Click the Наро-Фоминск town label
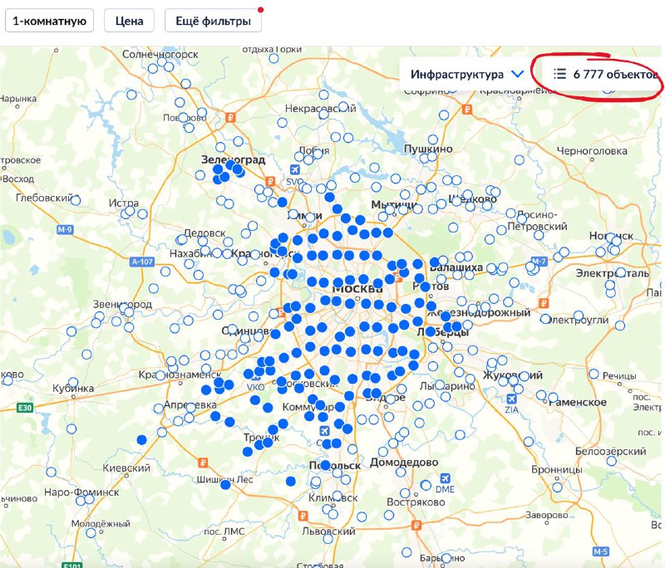This screenshot has height=568, width=665. pyautogui.click(x=81, y=492)
